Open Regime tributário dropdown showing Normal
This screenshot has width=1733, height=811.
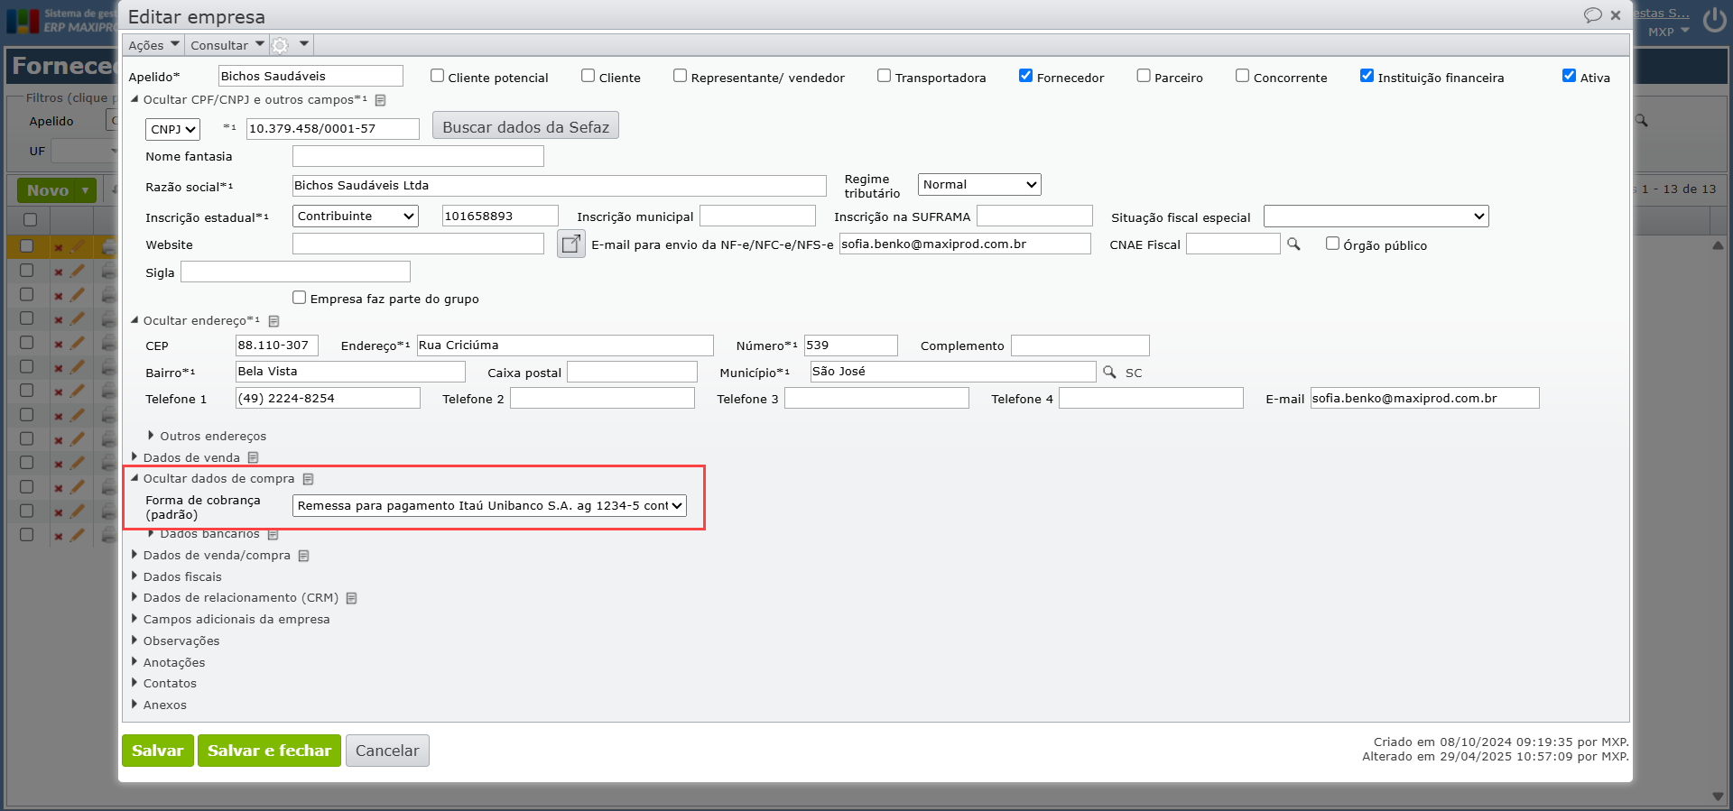pyautogui.click(x=979, y=184)
